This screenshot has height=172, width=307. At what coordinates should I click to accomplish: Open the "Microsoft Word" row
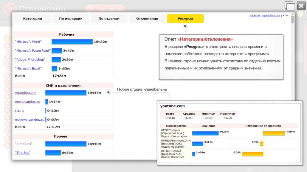(28, 42)
